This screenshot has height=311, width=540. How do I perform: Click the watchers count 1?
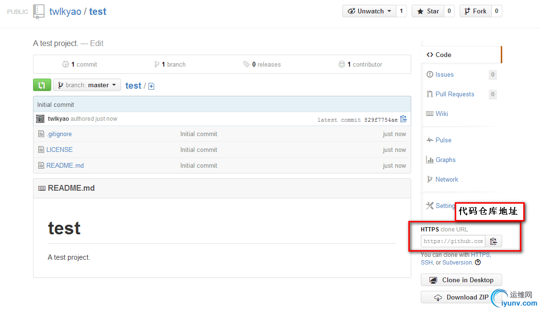point(401,11)
